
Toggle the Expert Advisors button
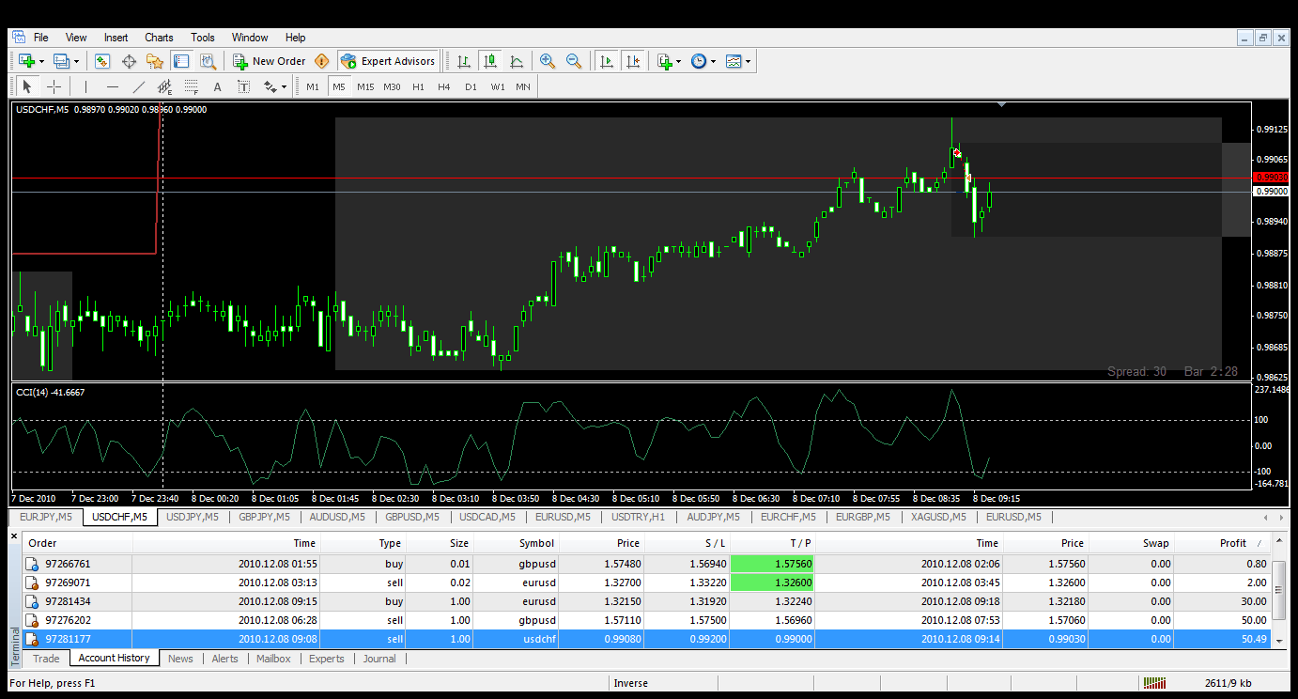point(388,61)
